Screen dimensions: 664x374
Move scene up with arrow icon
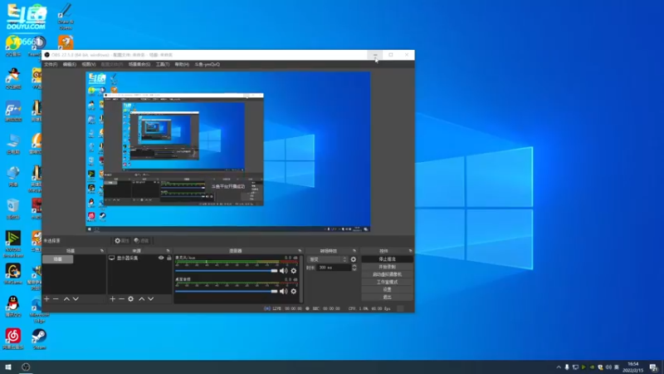pyautogui.click(x=66, y=299)
